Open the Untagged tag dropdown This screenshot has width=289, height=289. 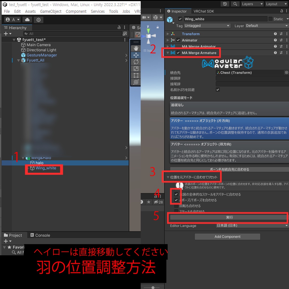point(207,26)
